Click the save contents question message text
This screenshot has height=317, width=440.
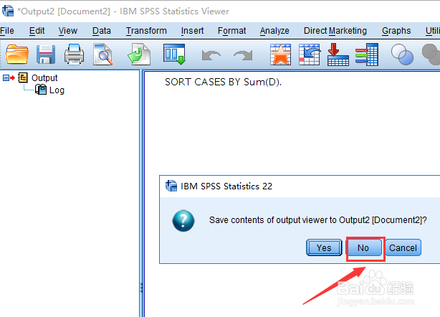click(318, 220)
